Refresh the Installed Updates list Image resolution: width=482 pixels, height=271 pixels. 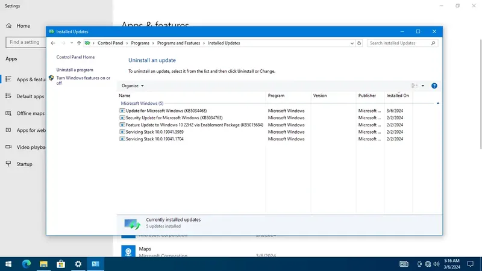[359, 43]
